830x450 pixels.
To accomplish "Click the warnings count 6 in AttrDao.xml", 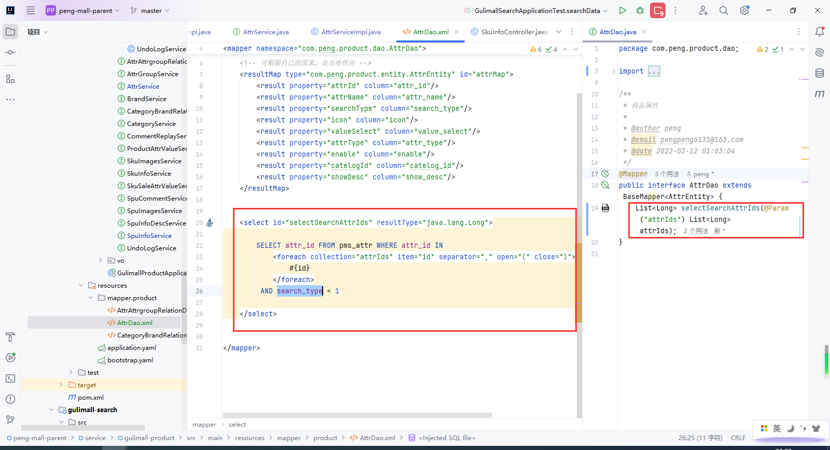I will [x=536, y=49].
